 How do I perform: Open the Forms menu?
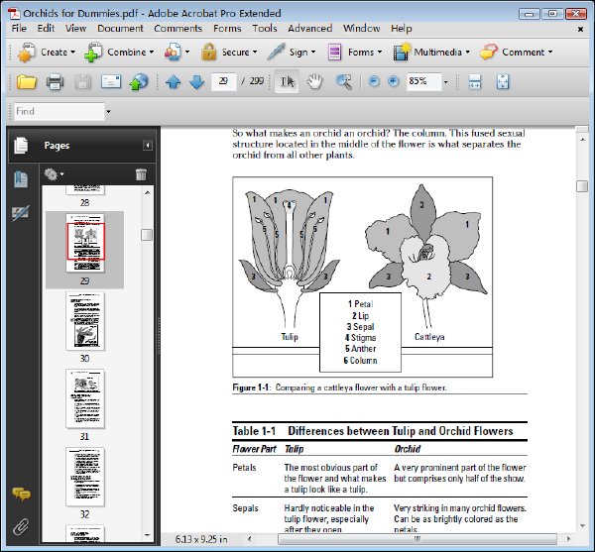(x=227, y=29)
